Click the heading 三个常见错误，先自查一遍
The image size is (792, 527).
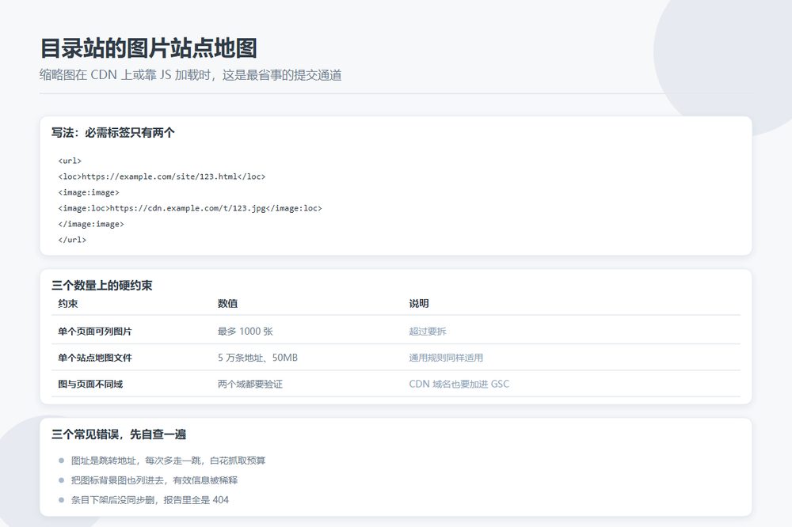click(119, 434)
